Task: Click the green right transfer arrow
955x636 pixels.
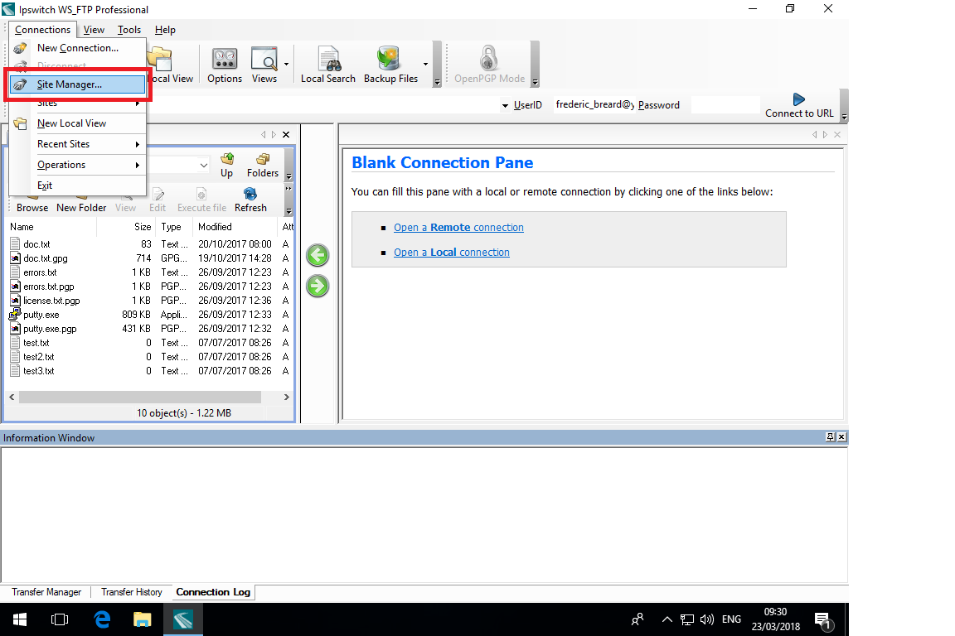Action: (318, 287)
